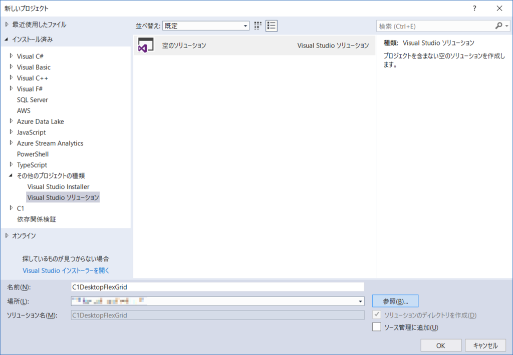Image resolution: width=513 pixels, height=355 pixels.
Task: Select the empty solution template icon
Action: pos(146,45)
